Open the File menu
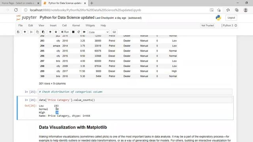Screen dimensions: 253x142 21,25
